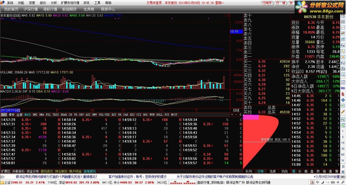Open the 系统 menu
Viewport: 346px width, 185px height.
point(10,3)
